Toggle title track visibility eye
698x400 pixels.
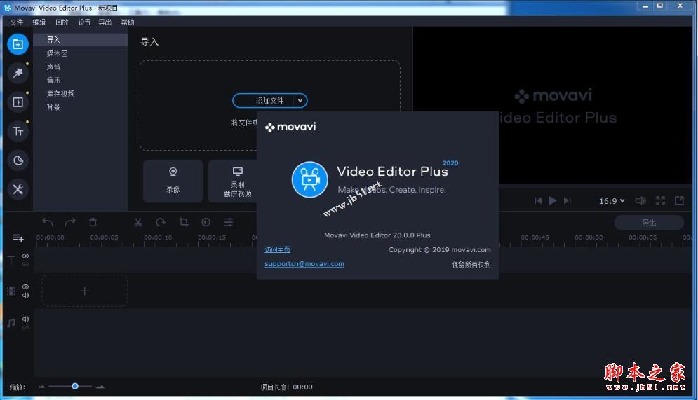[26, 256]
